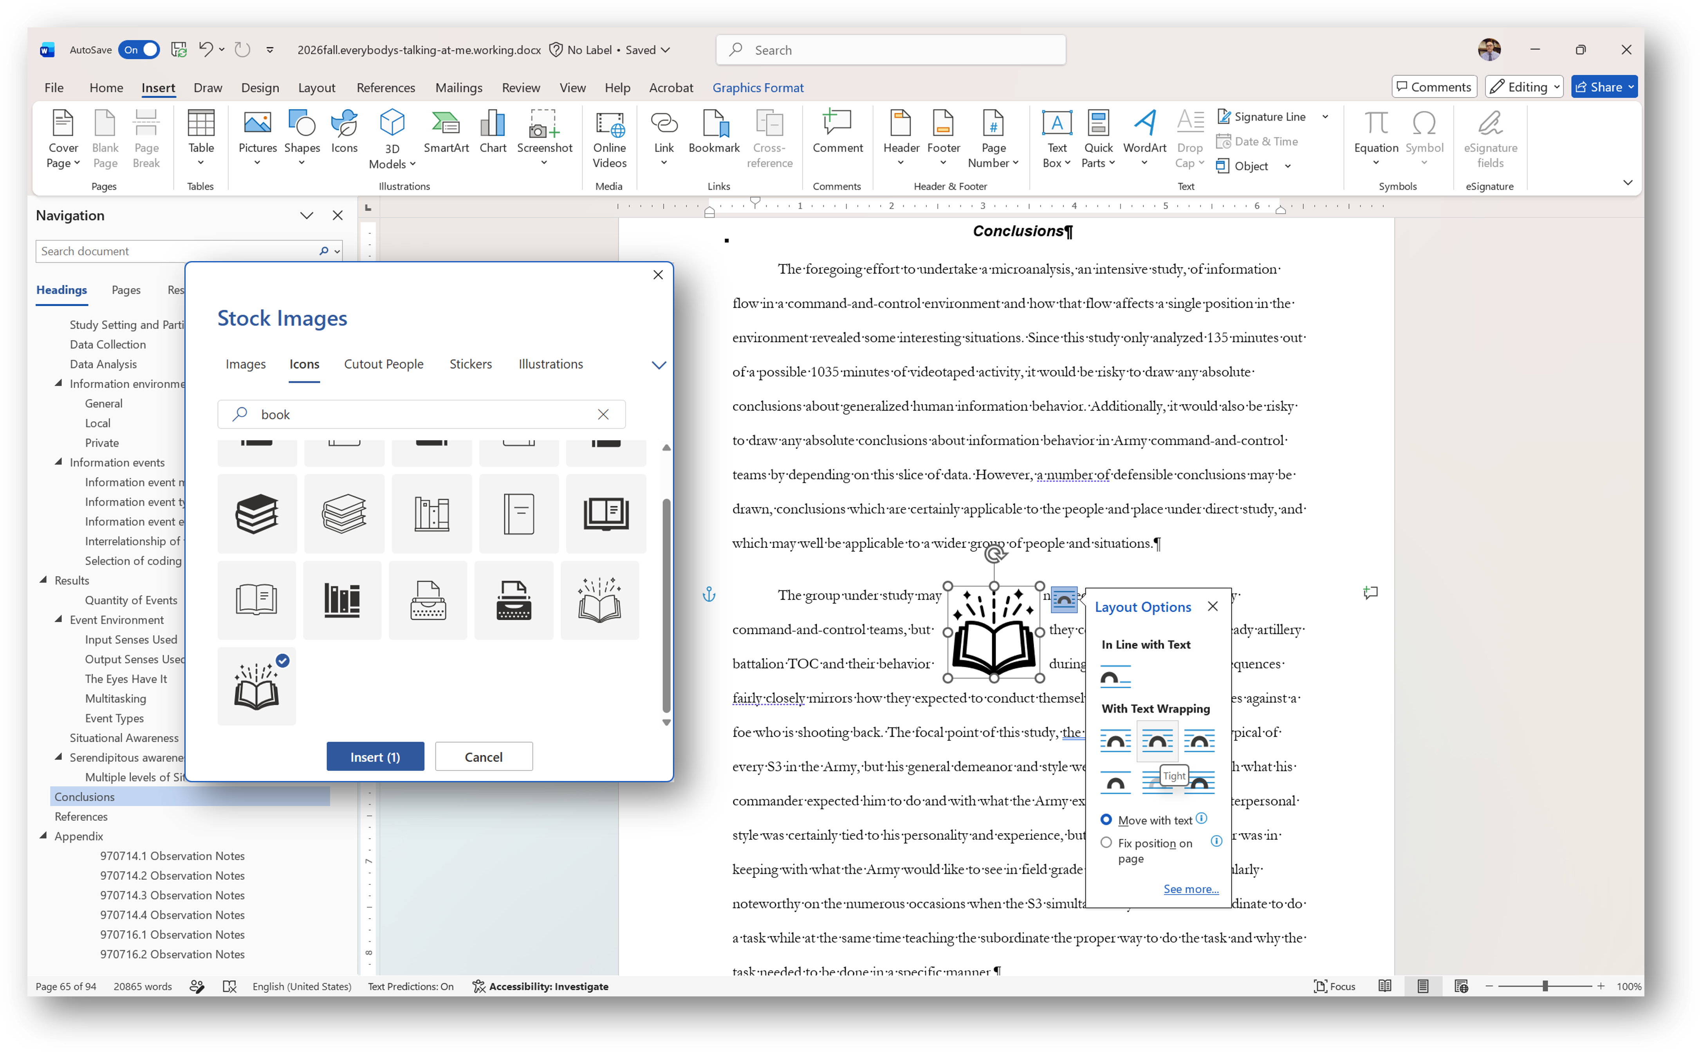Viewport: 1700px width, 1052px height.
Task: Open the Share dropdown
Action: (x=1603, y=86)
